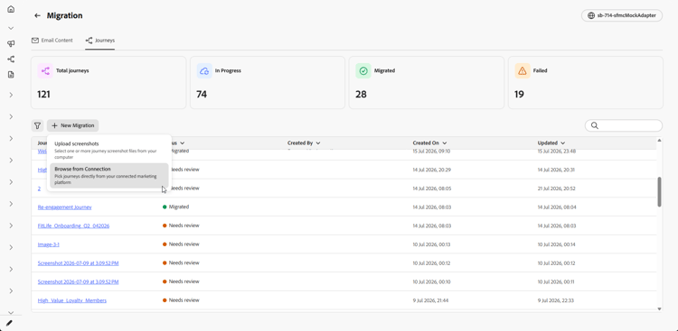Focus the search input field
The image size is (678, 331).
(624, 125)
